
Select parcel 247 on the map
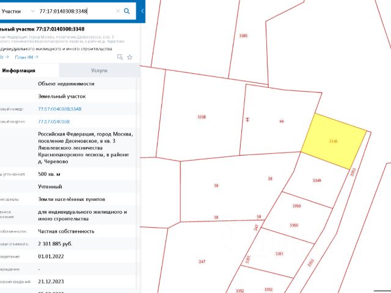tap(202, 261)
